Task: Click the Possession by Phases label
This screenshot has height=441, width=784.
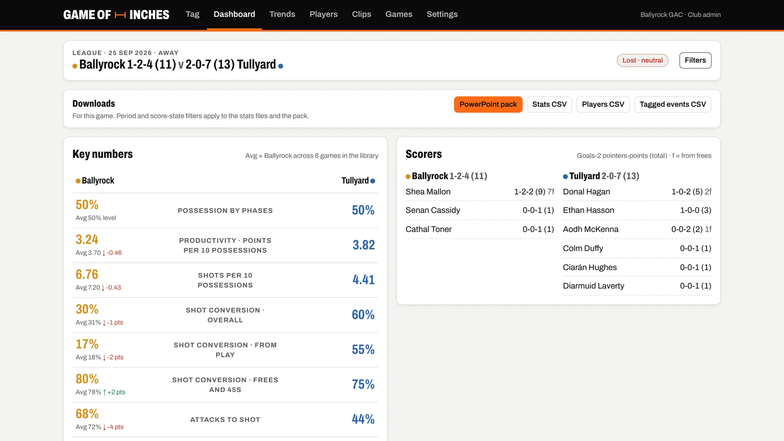Action: coord(225,211)
